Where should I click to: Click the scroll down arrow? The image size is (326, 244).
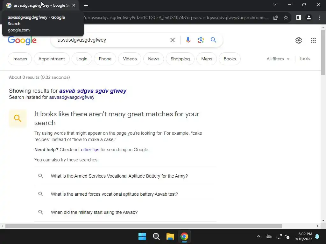point(323,220)
